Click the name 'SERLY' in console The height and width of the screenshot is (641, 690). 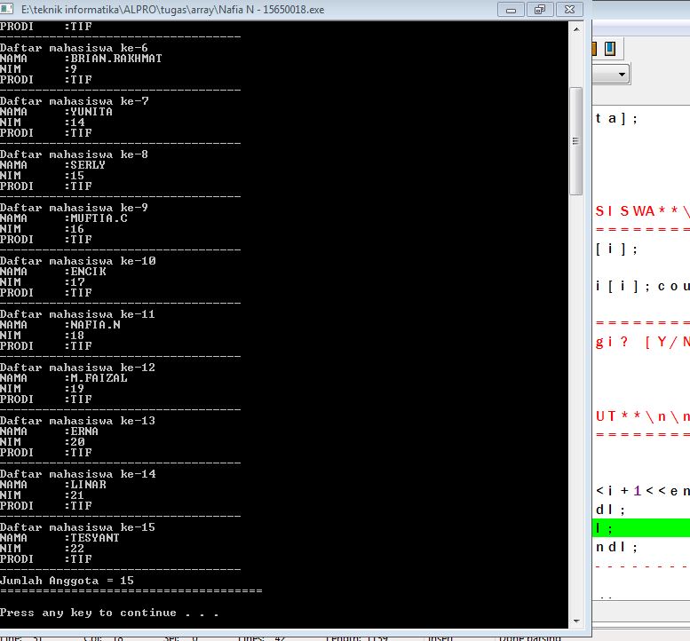(x=88, y=165)
